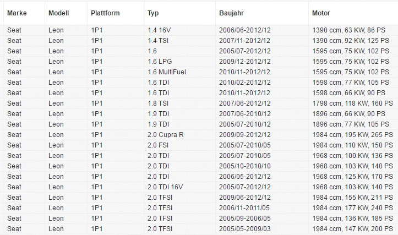Click the 147 KW, 200 PS motor cell
This screenshot has width=398, height=235.
point(353,228)
